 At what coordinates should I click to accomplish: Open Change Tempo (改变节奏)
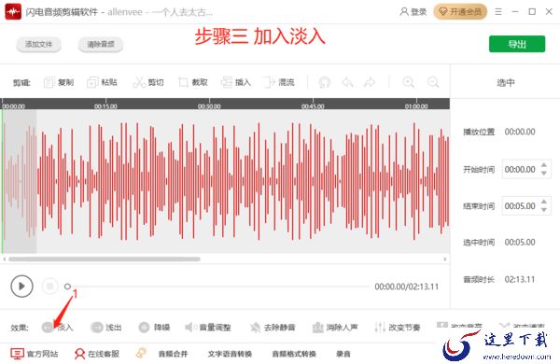398,328
